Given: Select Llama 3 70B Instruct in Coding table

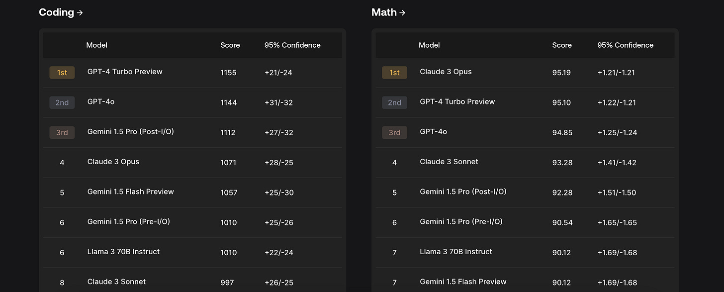Looking at the screenshot, I should 123,252.
